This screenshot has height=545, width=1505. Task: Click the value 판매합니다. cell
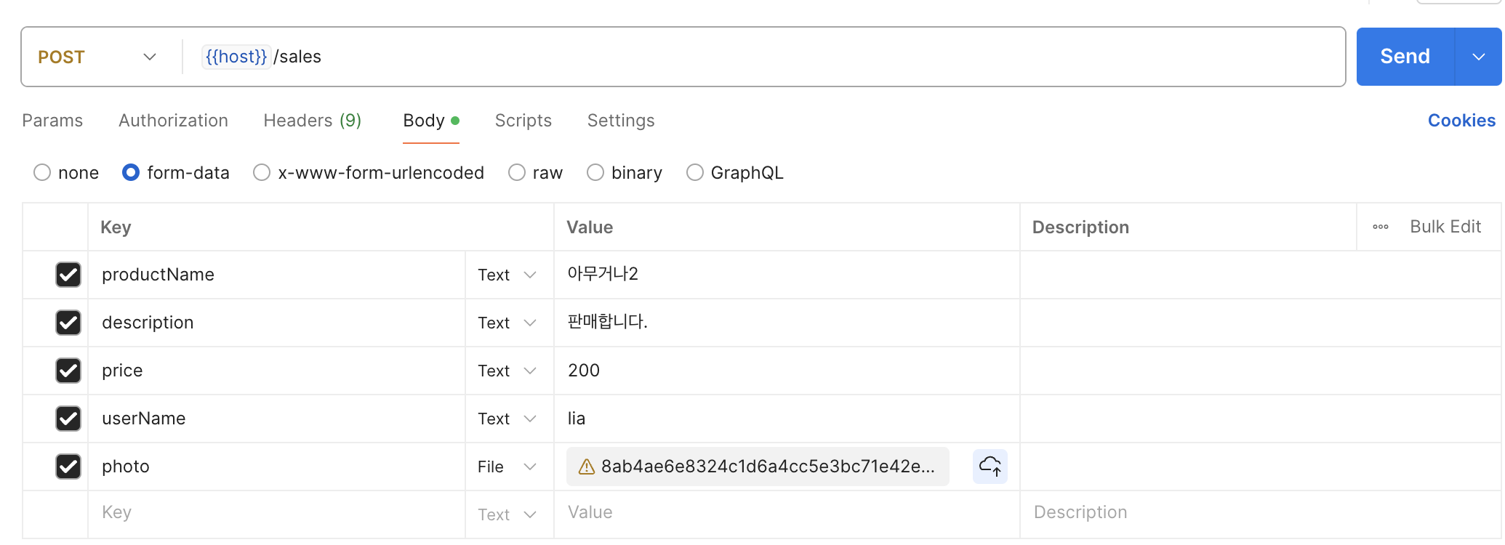tap(787, 323)
